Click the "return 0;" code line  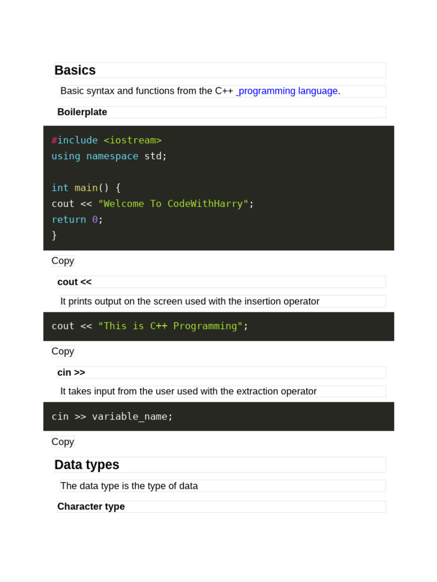[77, 219]
